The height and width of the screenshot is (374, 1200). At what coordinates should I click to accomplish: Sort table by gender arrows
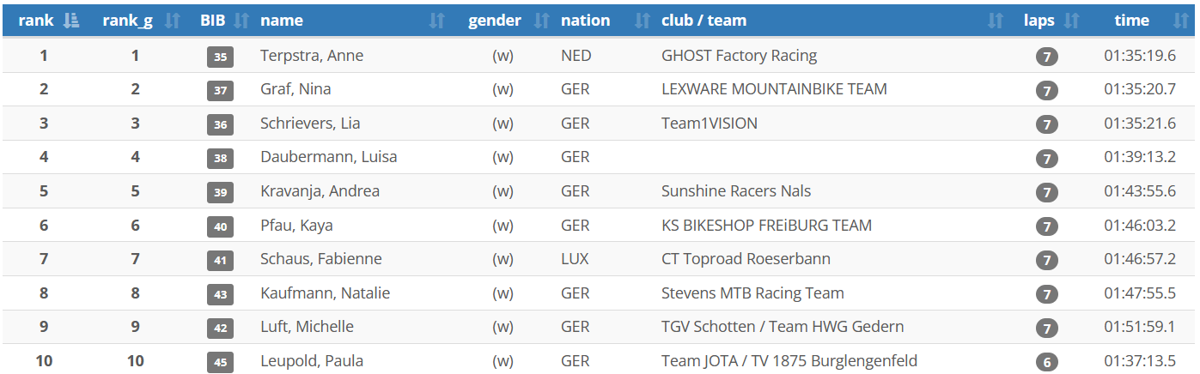[x=541, y=21]
